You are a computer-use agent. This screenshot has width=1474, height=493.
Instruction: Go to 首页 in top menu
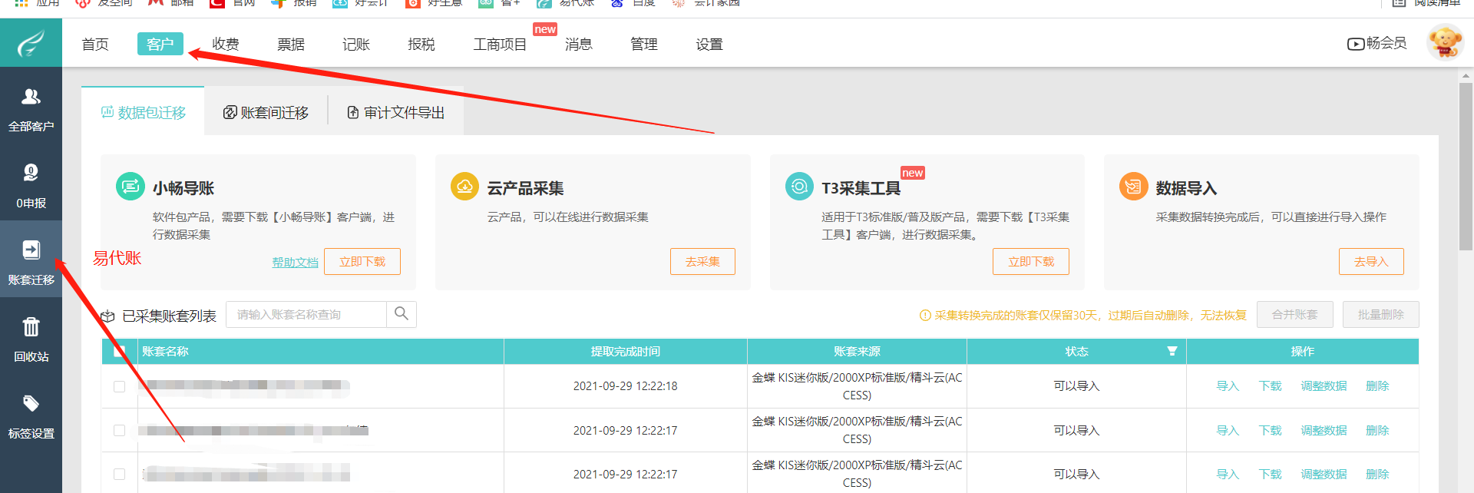(95, 44)
